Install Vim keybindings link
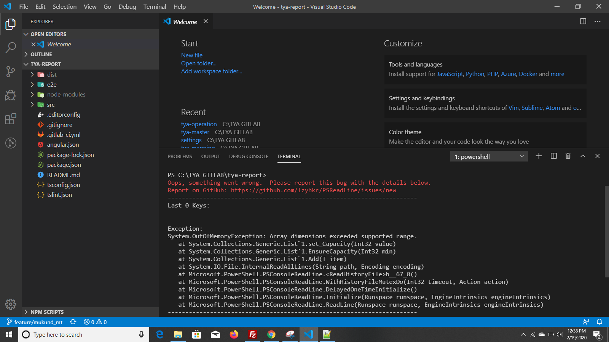 [513, 108]
